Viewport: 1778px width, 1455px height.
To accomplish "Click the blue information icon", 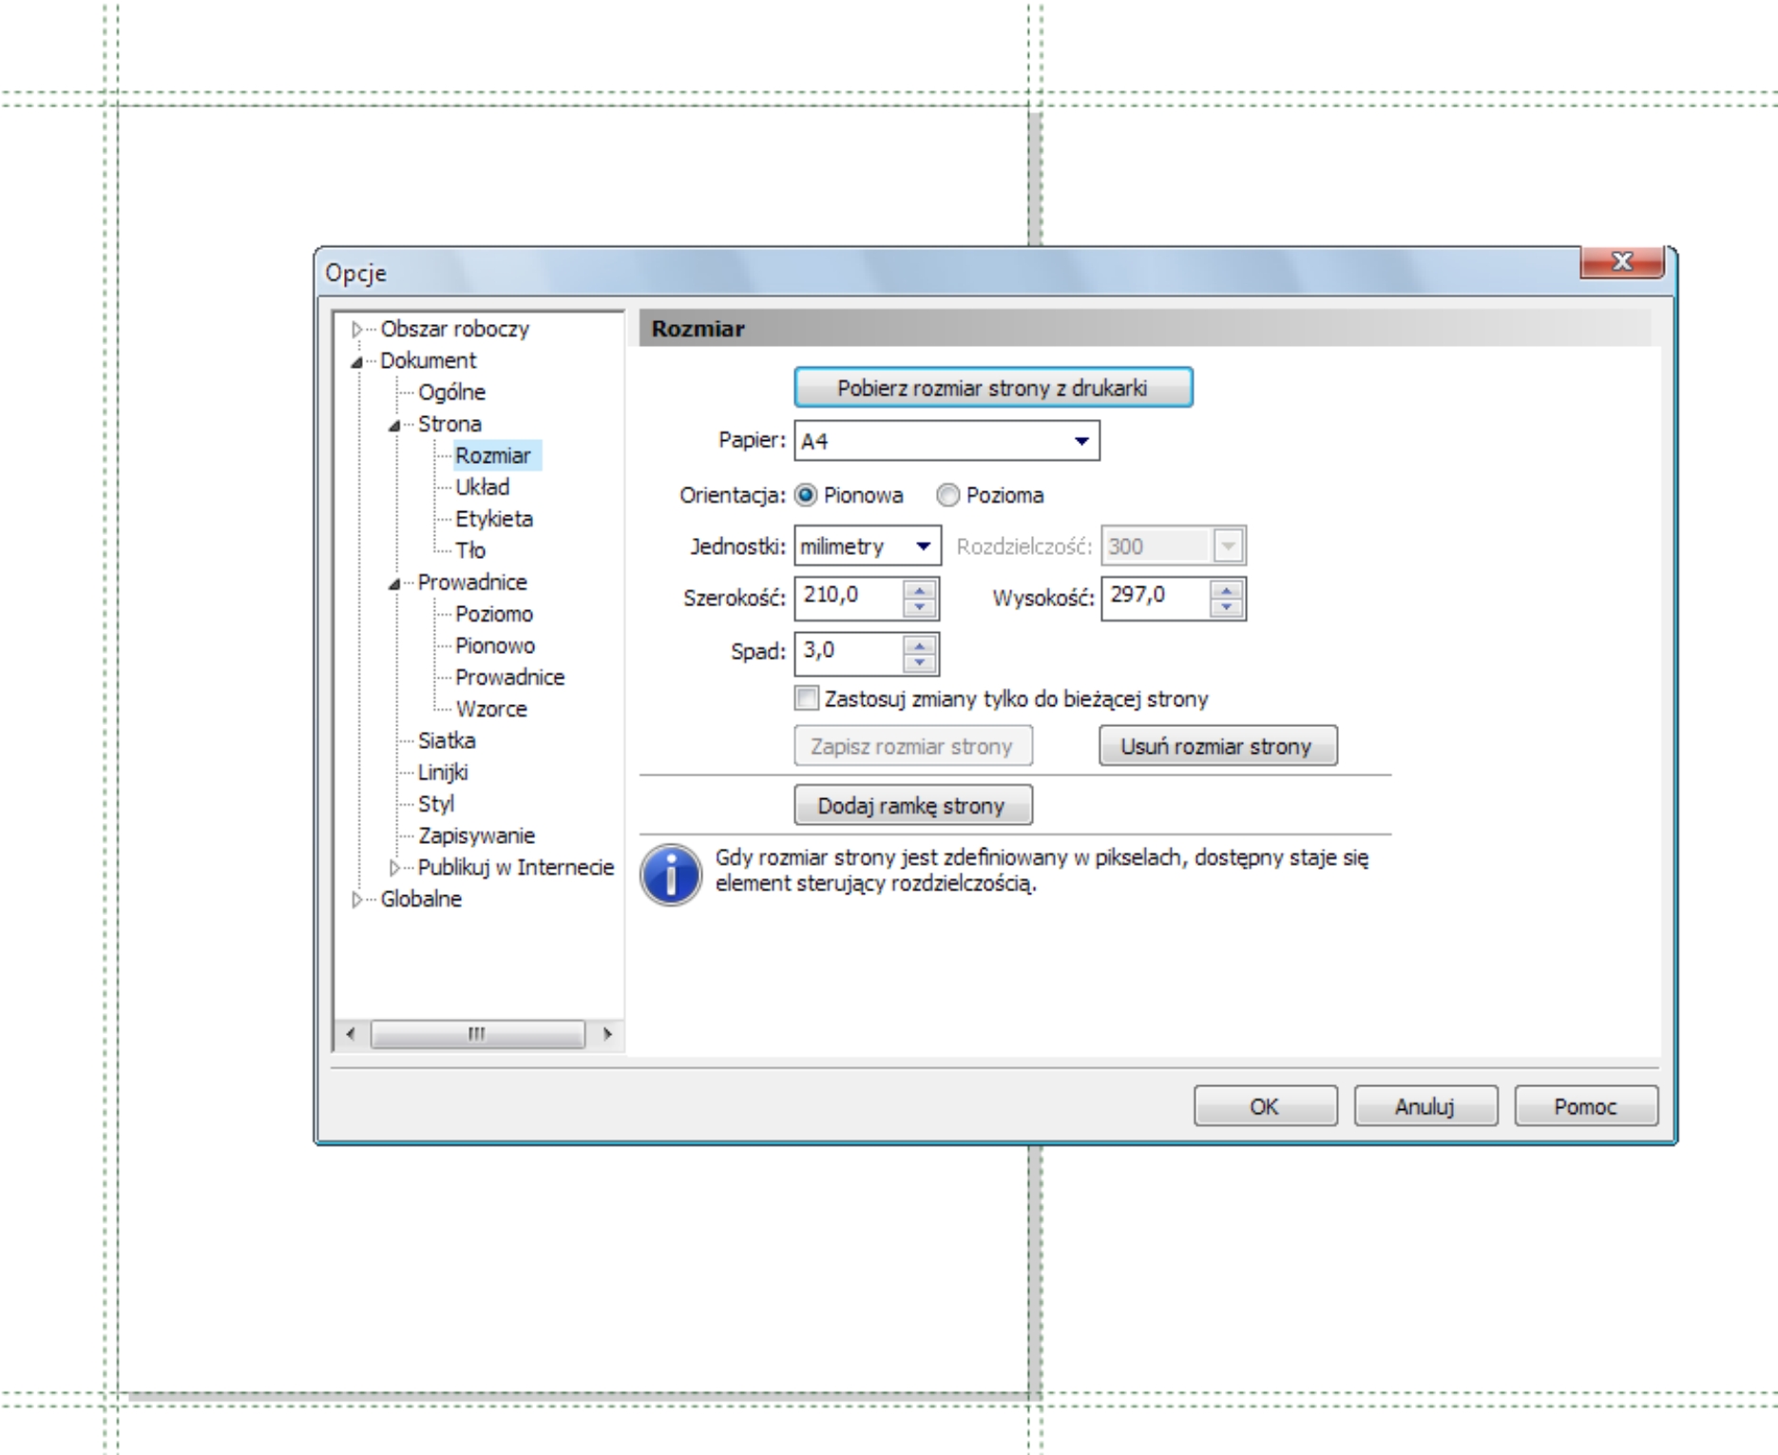I will click(x=671, y=874).
